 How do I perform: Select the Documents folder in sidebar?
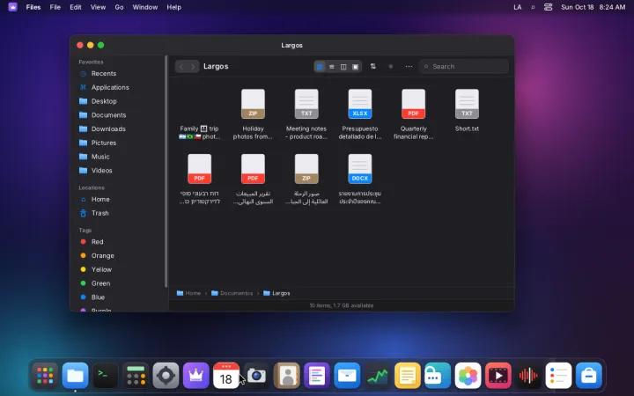(118, 115)
